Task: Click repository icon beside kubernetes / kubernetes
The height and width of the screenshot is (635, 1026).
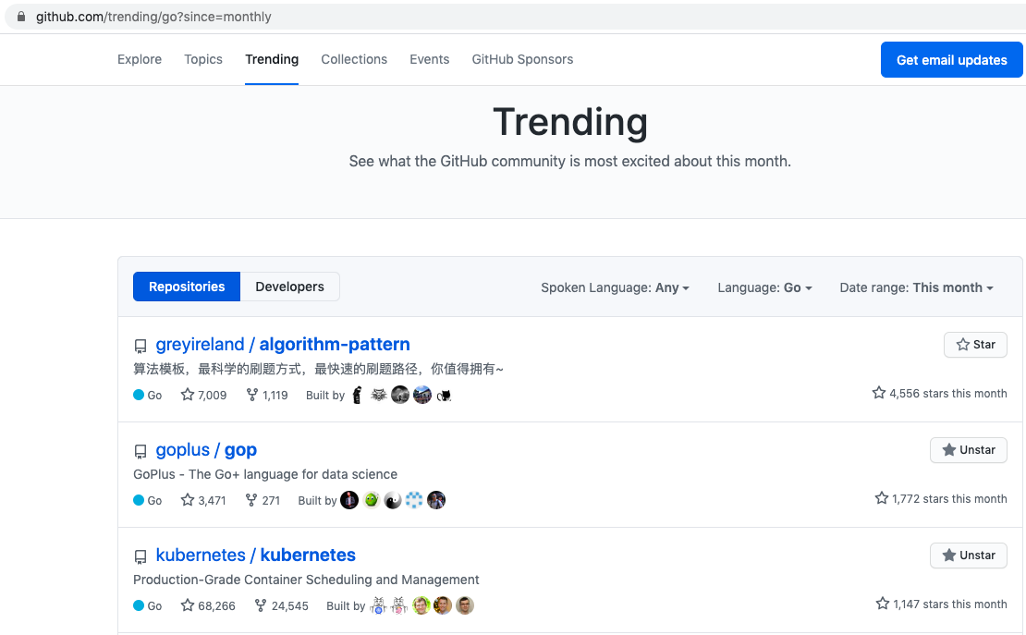Action: pos(140,557)
